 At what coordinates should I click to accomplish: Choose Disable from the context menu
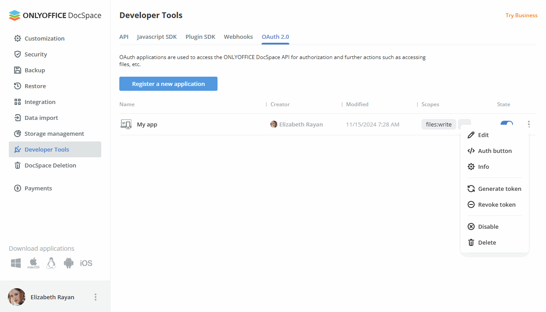(x=494, y=227)
